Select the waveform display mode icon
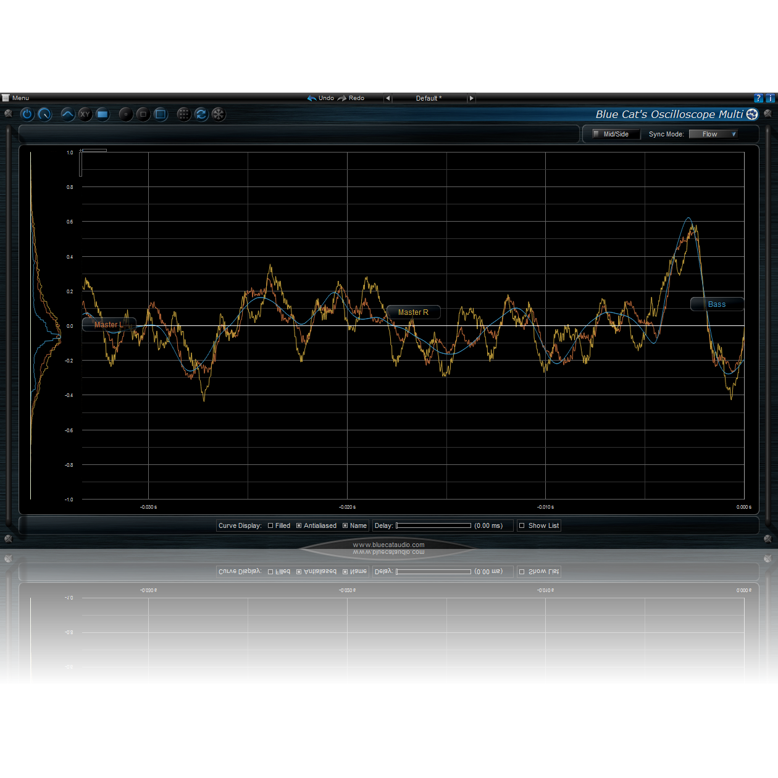This screenshot has height=778, width=778. (x=67, y=114)
